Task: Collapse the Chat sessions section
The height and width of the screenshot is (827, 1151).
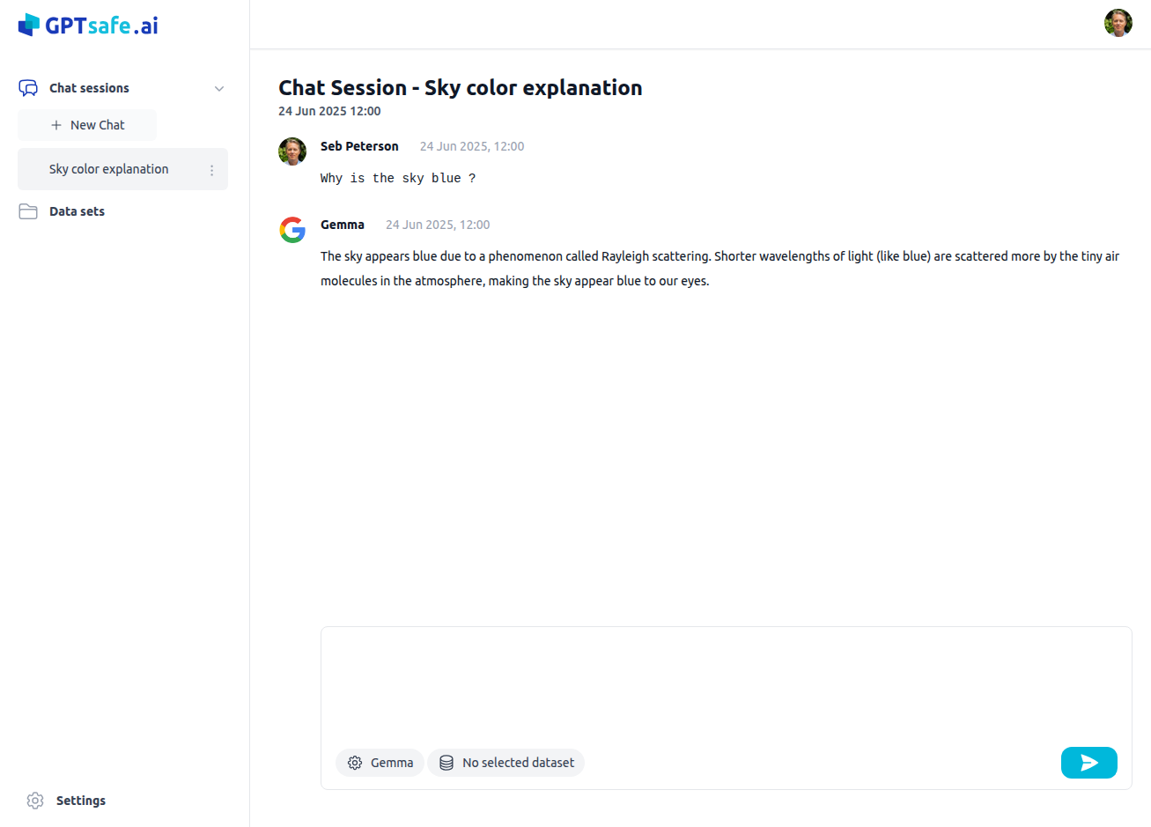Action: (219, 87)
